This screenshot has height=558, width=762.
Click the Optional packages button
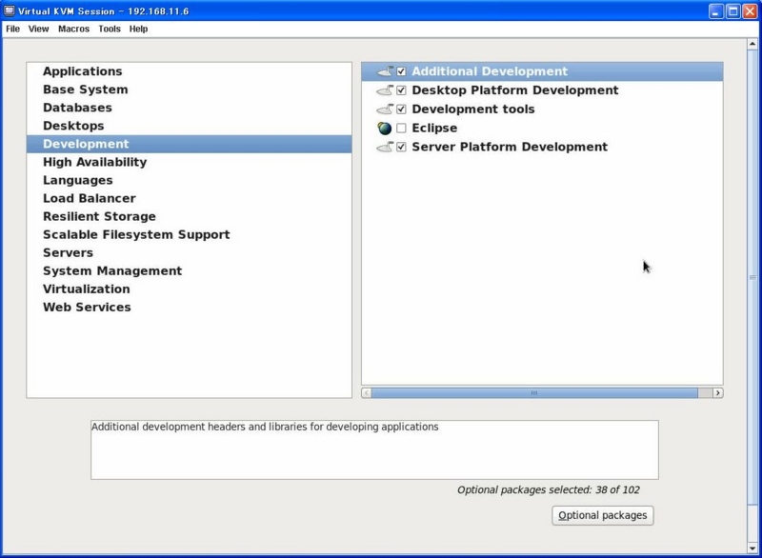pyautogui.click(x=603, y=515)
